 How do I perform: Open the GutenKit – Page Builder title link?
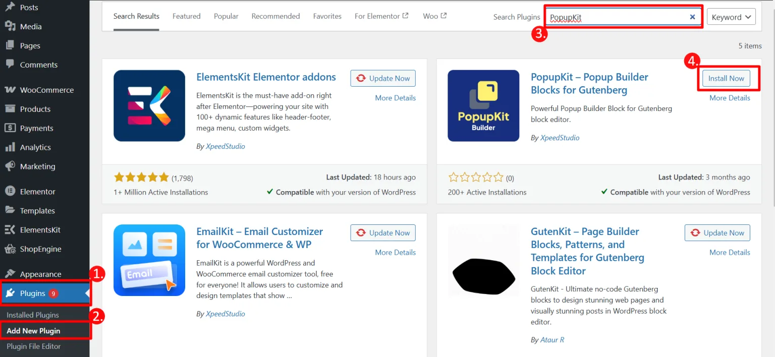point(587,251)
